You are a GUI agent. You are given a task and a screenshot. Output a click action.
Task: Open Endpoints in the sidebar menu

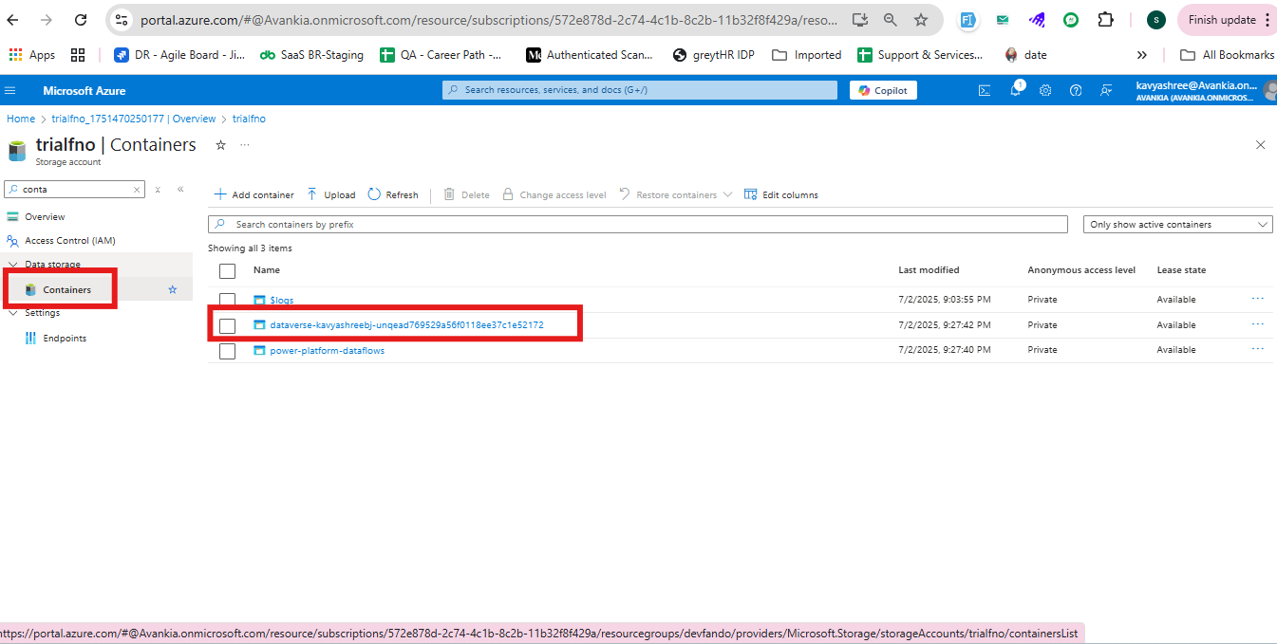(65, 339)
